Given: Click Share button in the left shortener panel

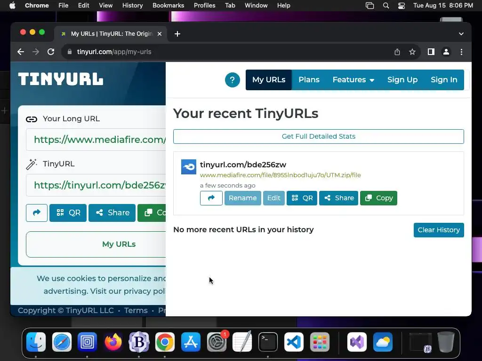Looking at the screenshot, I should tap(112, 213).
